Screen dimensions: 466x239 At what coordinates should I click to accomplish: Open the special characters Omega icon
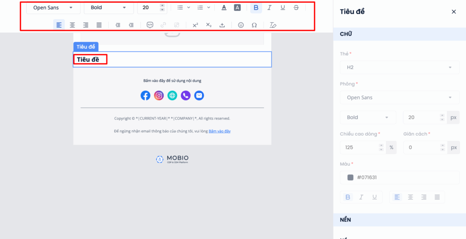254,25
